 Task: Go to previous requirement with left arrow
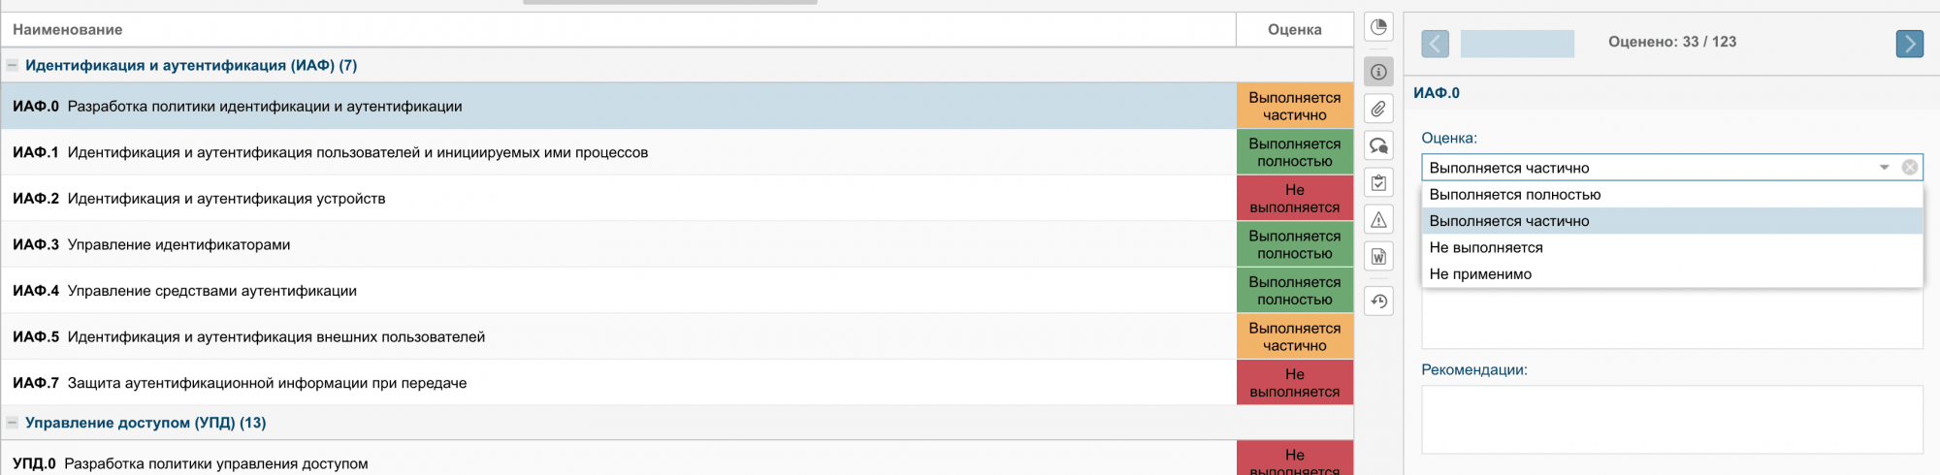pyautogui.click(x=1435, y=44)
